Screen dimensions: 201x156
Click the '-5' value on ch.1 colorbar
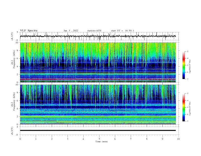click(187, 65)
